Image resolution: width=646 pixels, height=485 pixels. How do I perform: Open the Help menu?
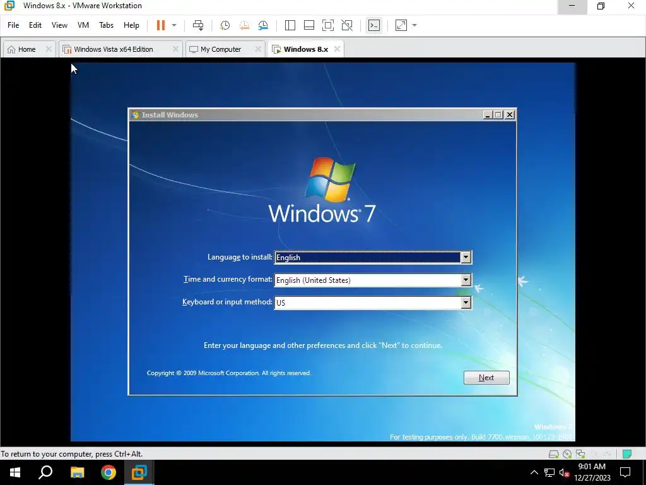point(131,25)
